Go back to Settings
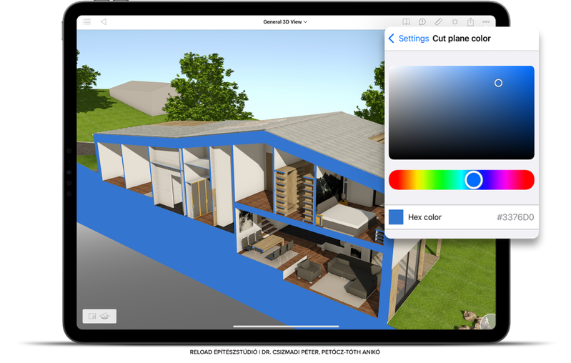571x363 pixels. 414,39
